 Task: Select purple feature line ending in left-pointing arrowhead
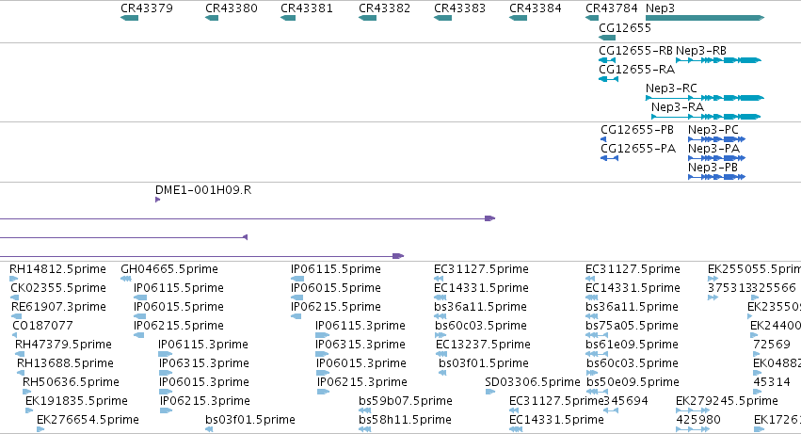pos(123,237)
